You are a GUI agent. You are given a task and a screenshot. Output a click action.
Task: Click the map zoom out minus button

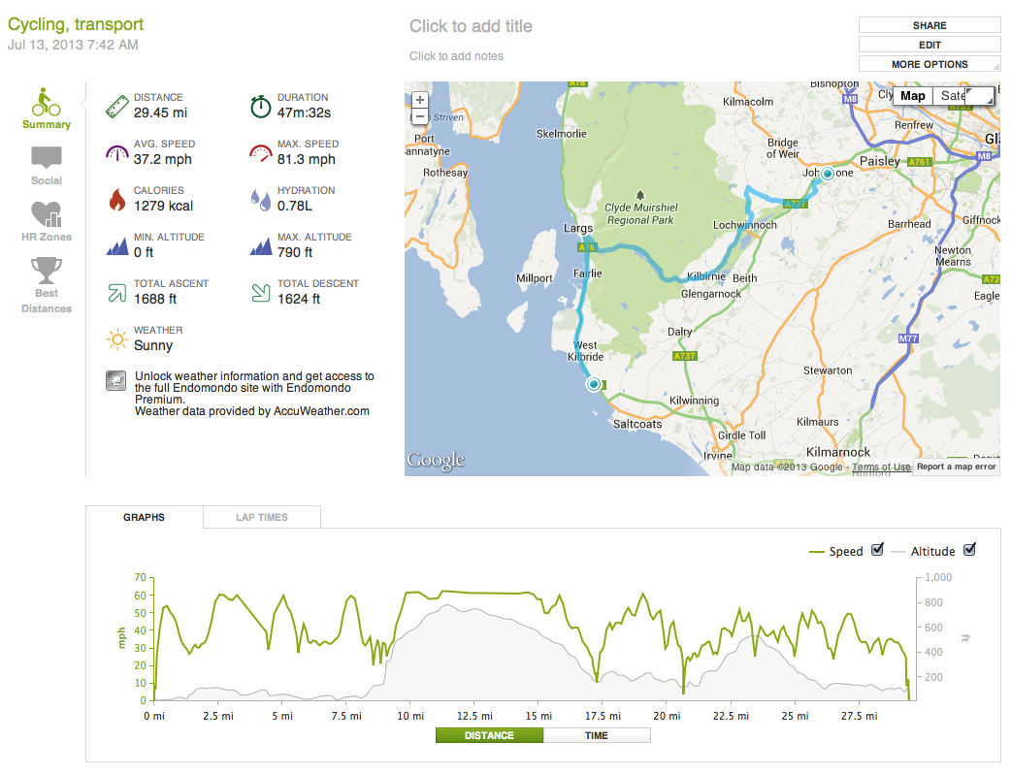click(x=419, y=116)
